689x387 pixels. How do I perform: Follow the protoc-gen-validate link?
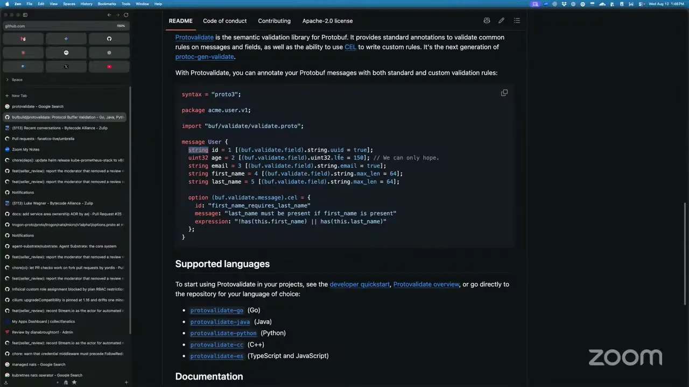205,56
